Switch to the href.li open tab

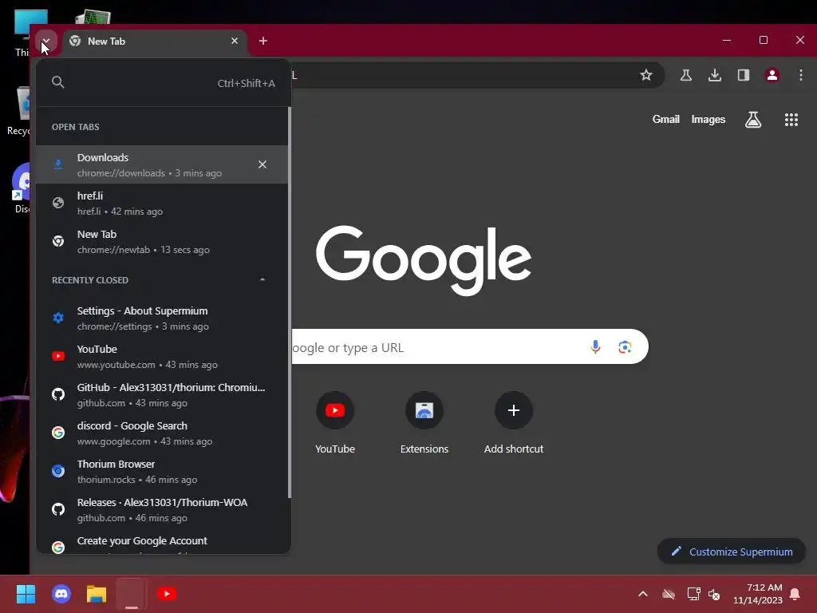(162, 204)
